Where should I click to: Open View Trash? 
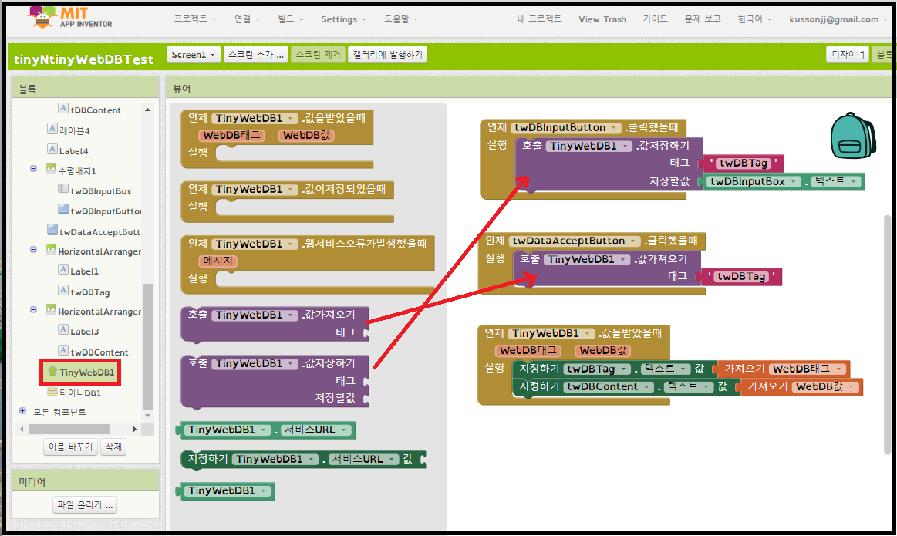(602, 19)
